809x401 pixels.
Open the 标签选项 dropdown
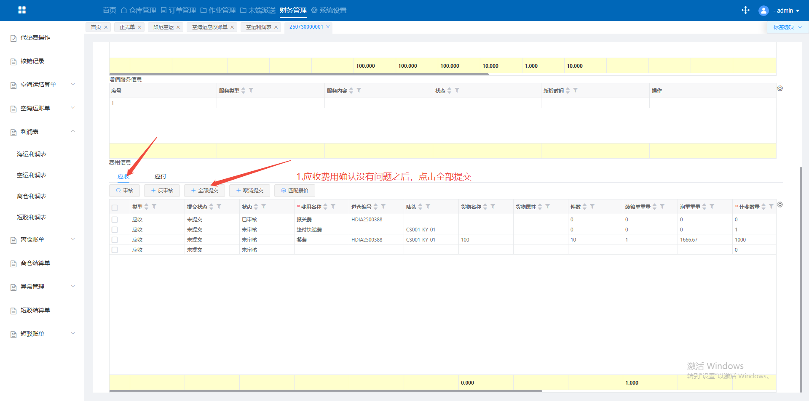(787, 27)
